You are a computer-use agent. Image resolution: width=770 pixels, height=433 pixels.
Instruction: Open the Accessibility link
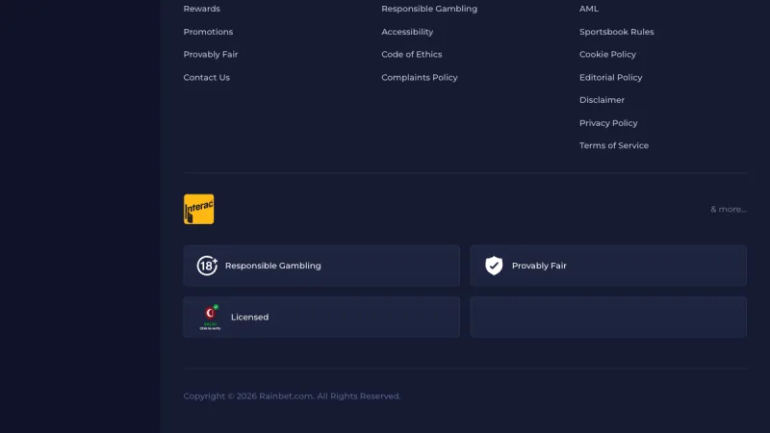tap(407, 32)
